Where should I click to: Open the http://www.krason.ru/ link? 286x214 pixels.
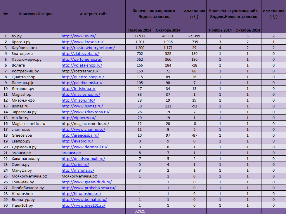click(82, 42)
